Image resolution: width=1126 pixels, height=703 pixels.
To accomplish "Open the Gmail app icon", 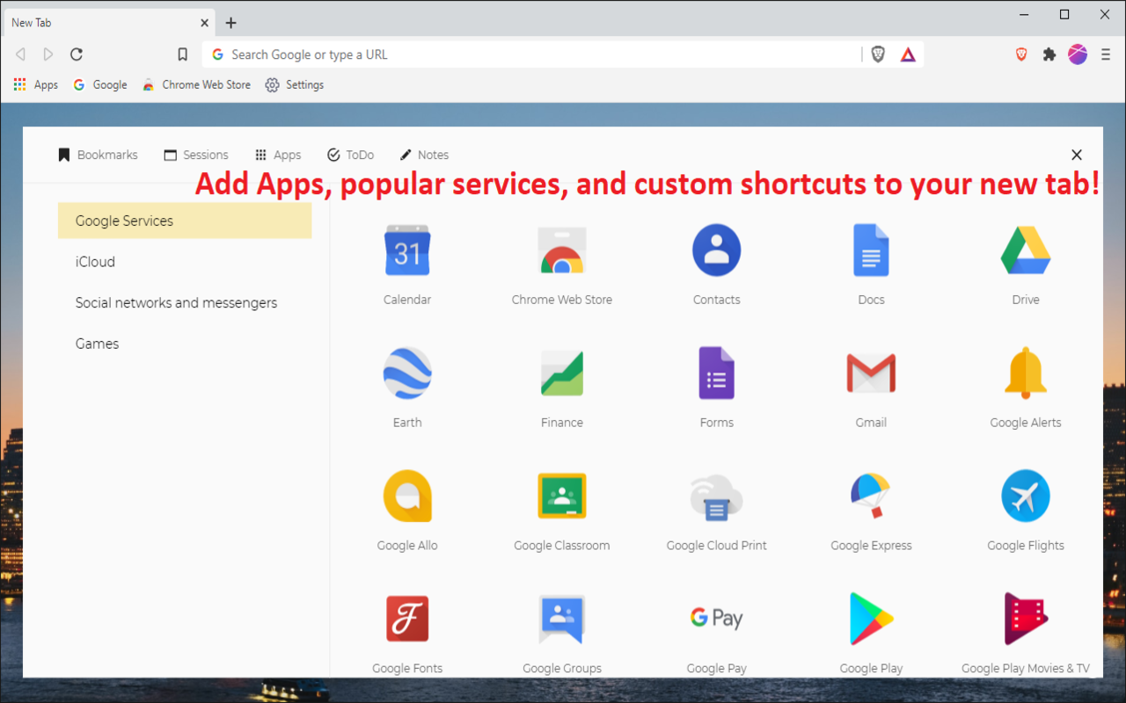I will click(x=871, y=373).
